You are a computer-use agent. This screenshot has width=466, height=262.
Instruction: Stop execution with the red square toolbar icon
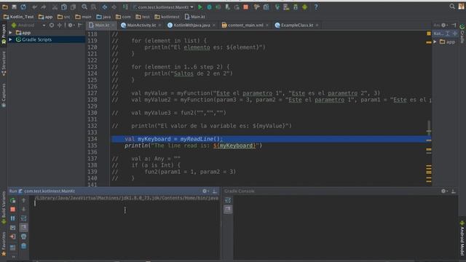coord(246,7)
